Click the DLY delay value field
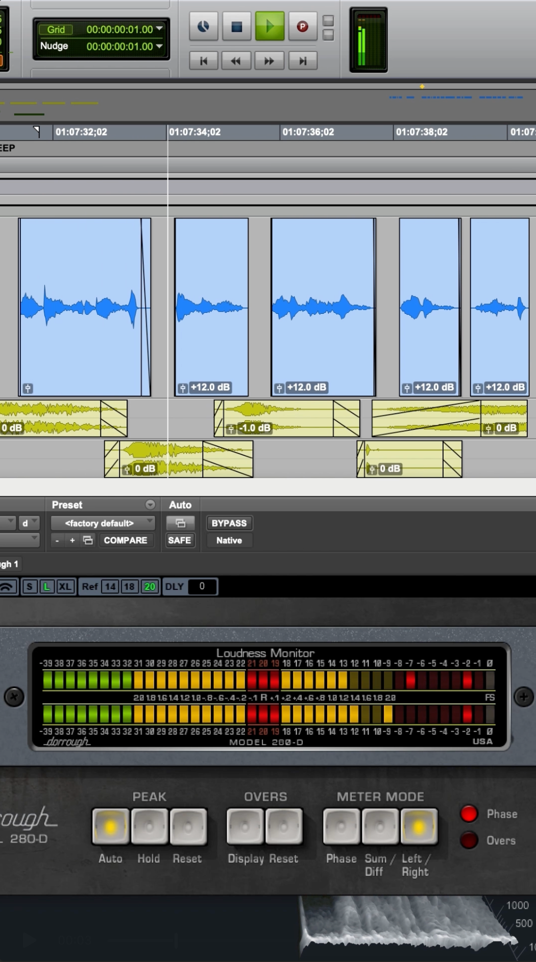The width and height of the screenshot is (536, 962). (x=202, y=586)
